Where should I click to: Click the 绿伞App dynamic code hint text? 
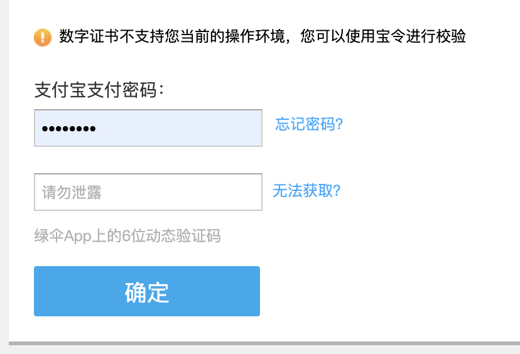(x=127, y=236)
